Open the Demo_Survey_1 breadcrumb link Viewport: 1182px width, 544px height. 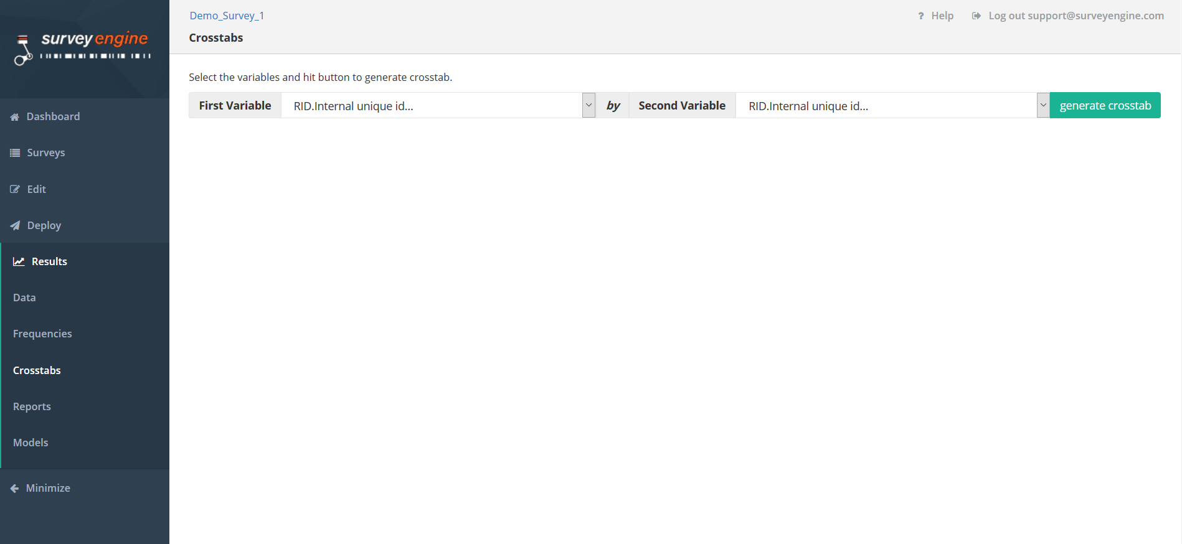click(227, 16)
